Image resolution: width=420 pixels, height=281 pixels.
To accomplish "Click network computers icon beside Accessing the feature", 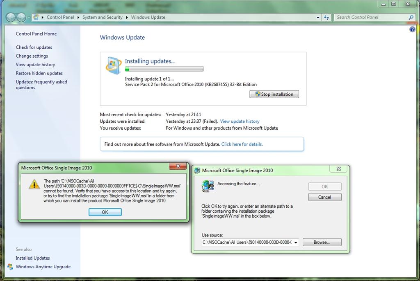I will 208,186.
